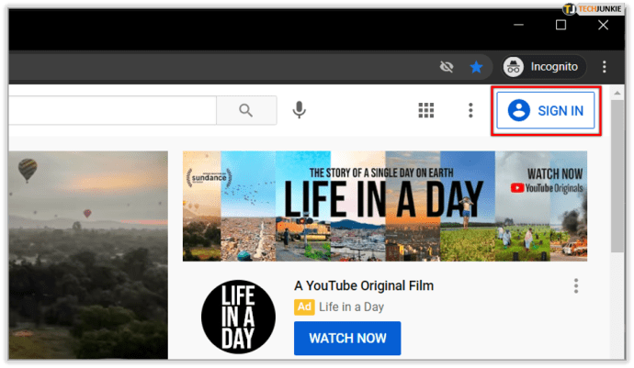Open the YouTube apps grid
This screenshot has width=634, height=368.
pos(426,110)
